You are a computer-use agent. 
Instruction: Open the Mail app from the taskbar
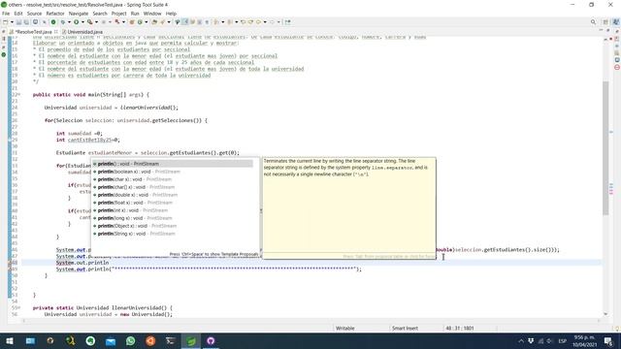(x=111, y=340)
